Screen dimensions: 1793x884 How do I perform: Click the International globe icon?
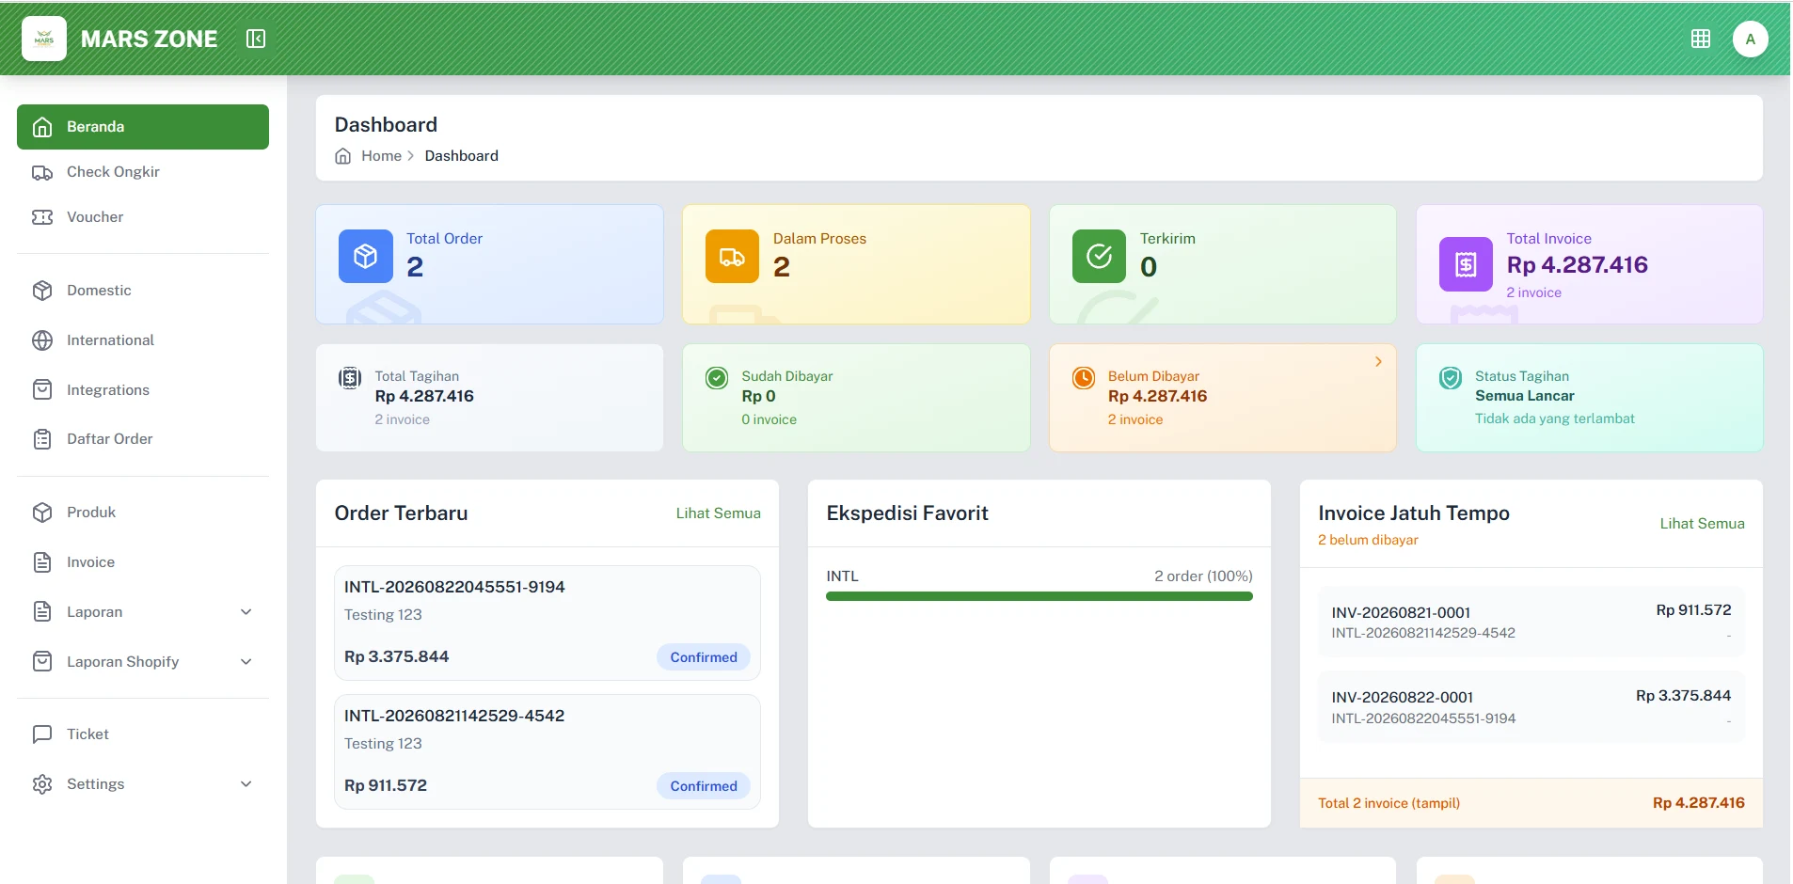pyautogui.click(x=42, y=340)
